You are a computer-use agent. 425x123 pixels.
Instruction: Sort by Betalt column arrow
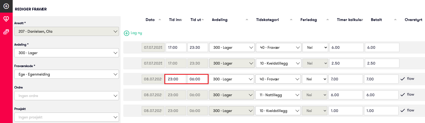(395, 20)
